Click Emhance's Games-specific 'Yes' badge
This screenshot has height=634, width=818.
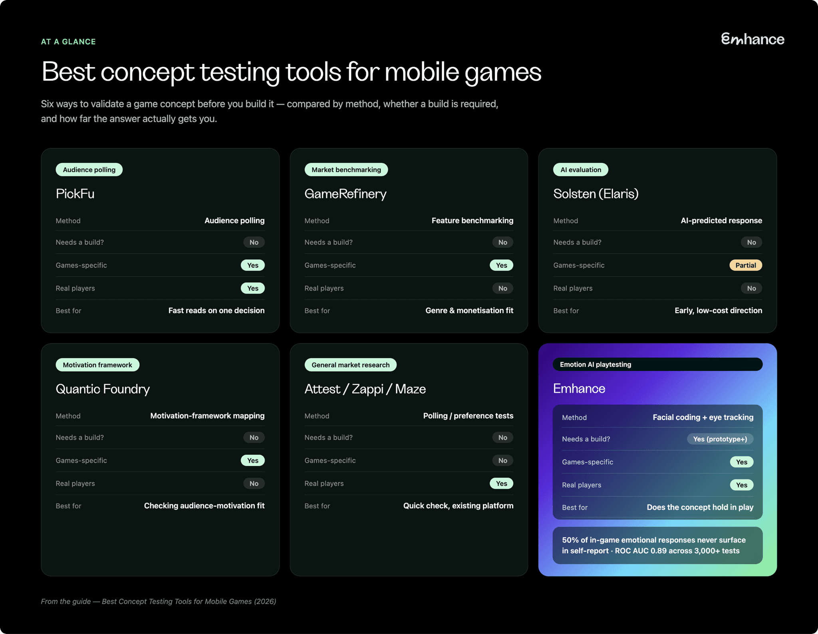click(742, 462)
